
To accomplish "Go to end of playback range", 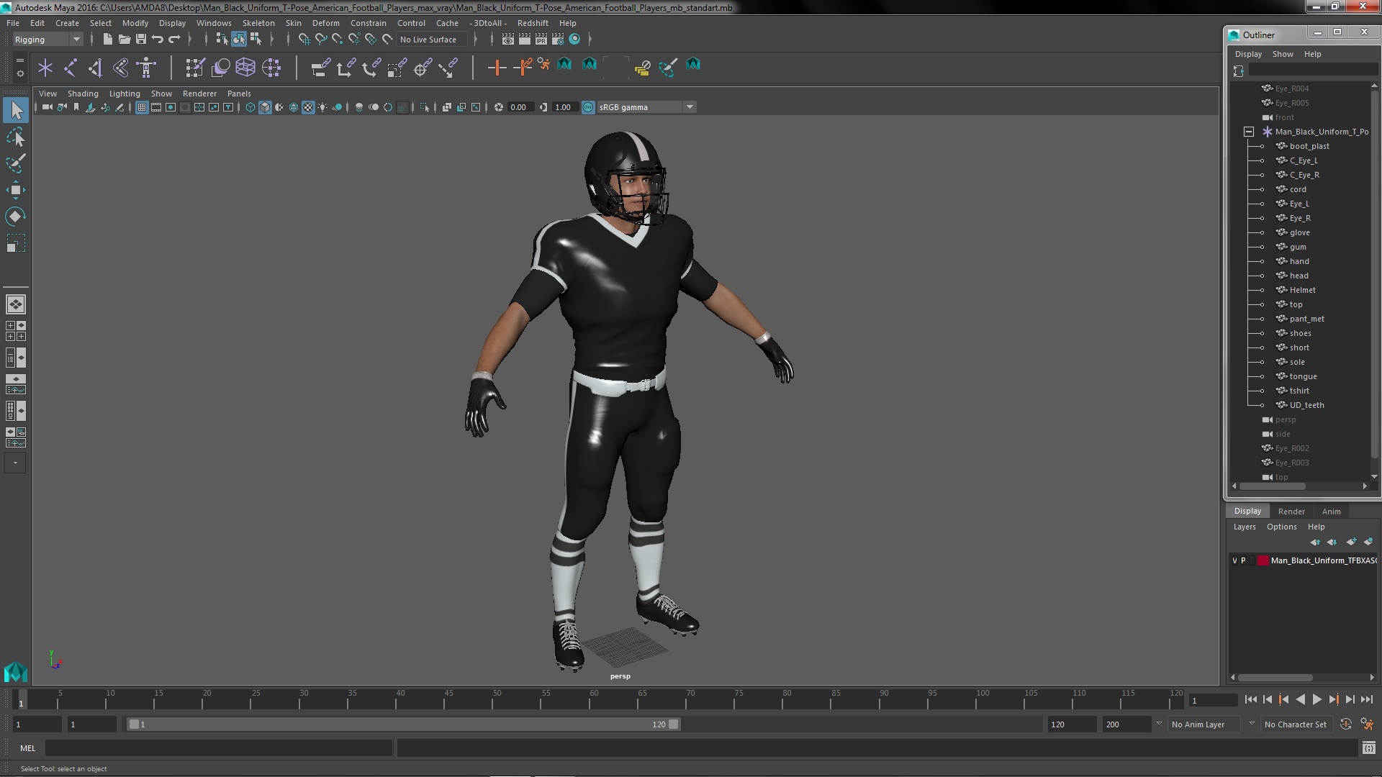I will pyautogui.click(x=1366, y=699).
